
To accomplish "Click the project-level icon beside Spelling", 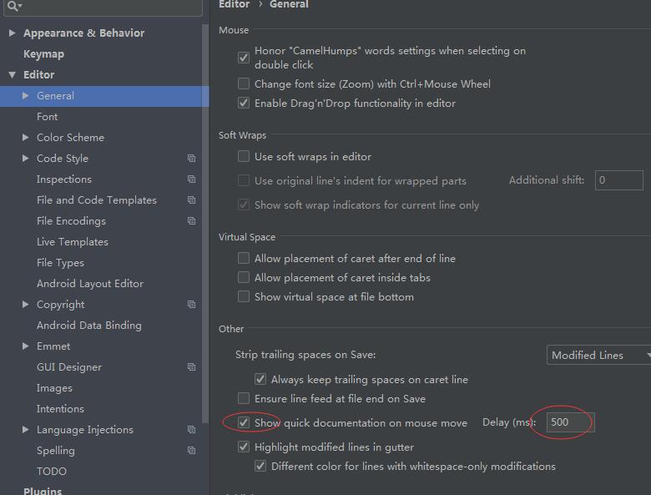I will 191,451.
